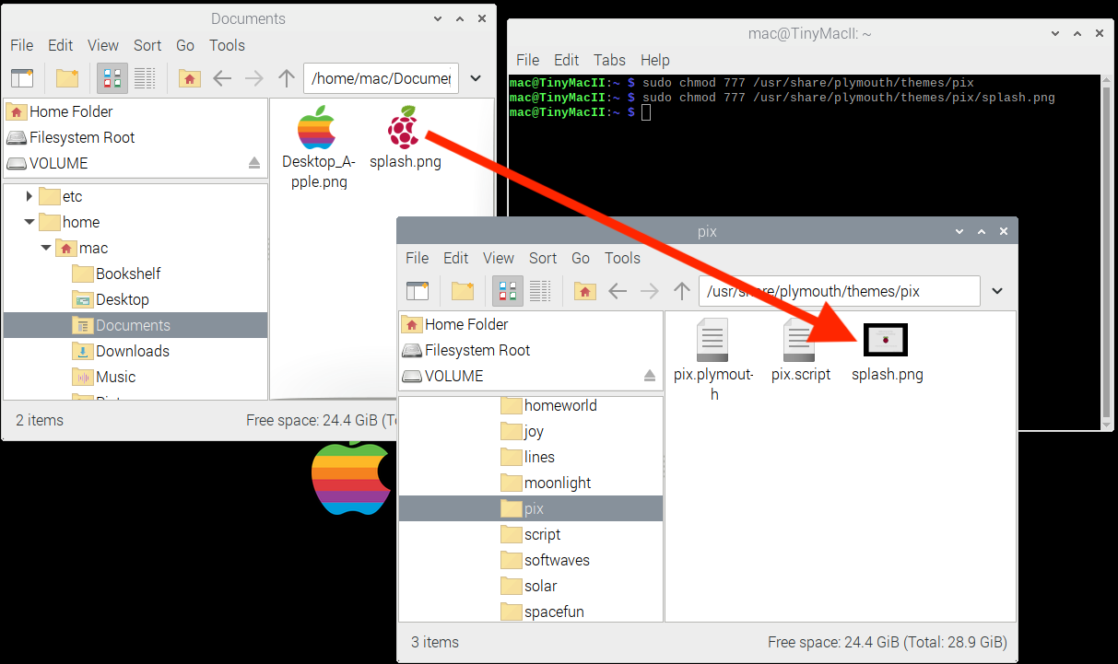Expand the etc folder tree node
This screenshot has height=664, width=1118.
(x=29, y=196)
